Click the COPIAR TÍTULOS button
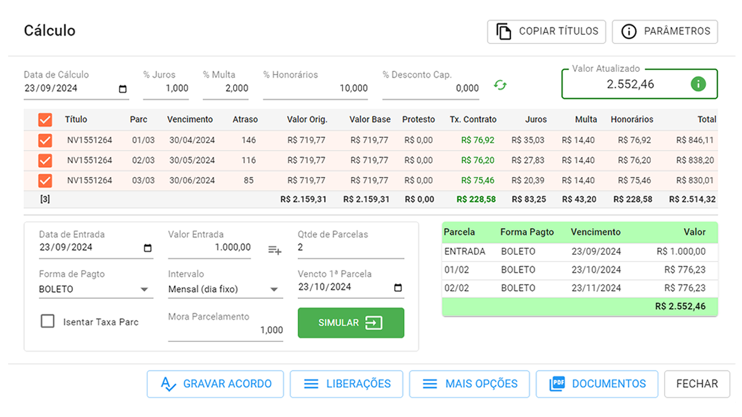 (547, 31)
